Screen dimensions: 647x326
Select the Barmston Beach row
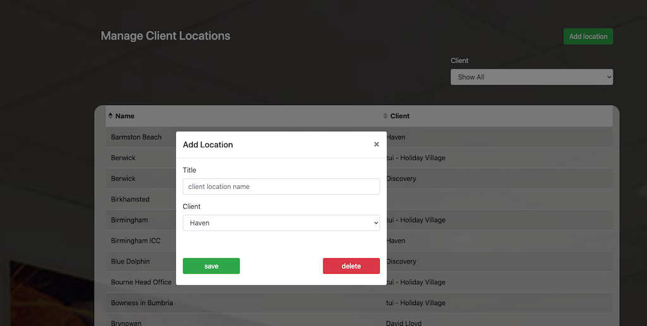click(x=136, y=137)
